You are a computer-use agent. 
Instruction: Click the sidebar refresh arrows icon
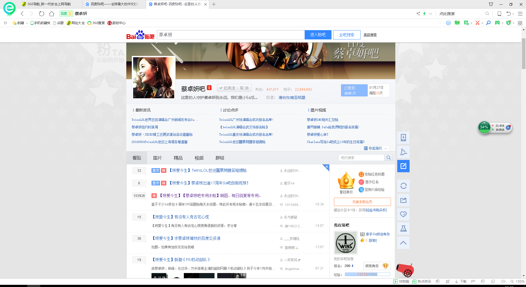point(403,186)
